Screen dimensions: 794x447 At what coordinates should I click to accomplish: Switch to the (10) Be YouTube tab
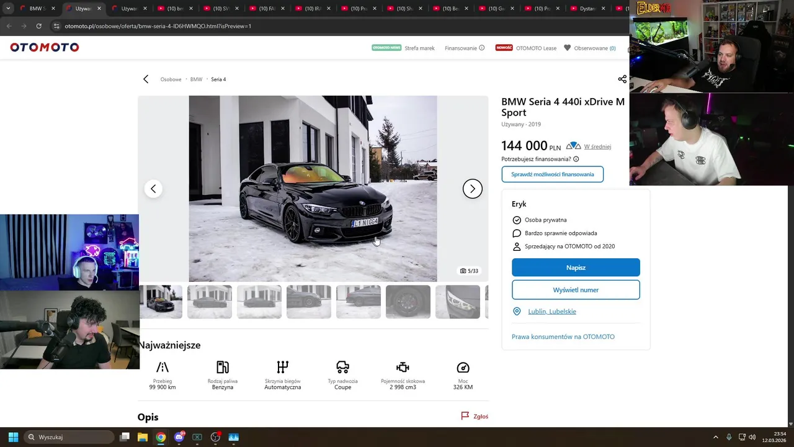(450, 9)
